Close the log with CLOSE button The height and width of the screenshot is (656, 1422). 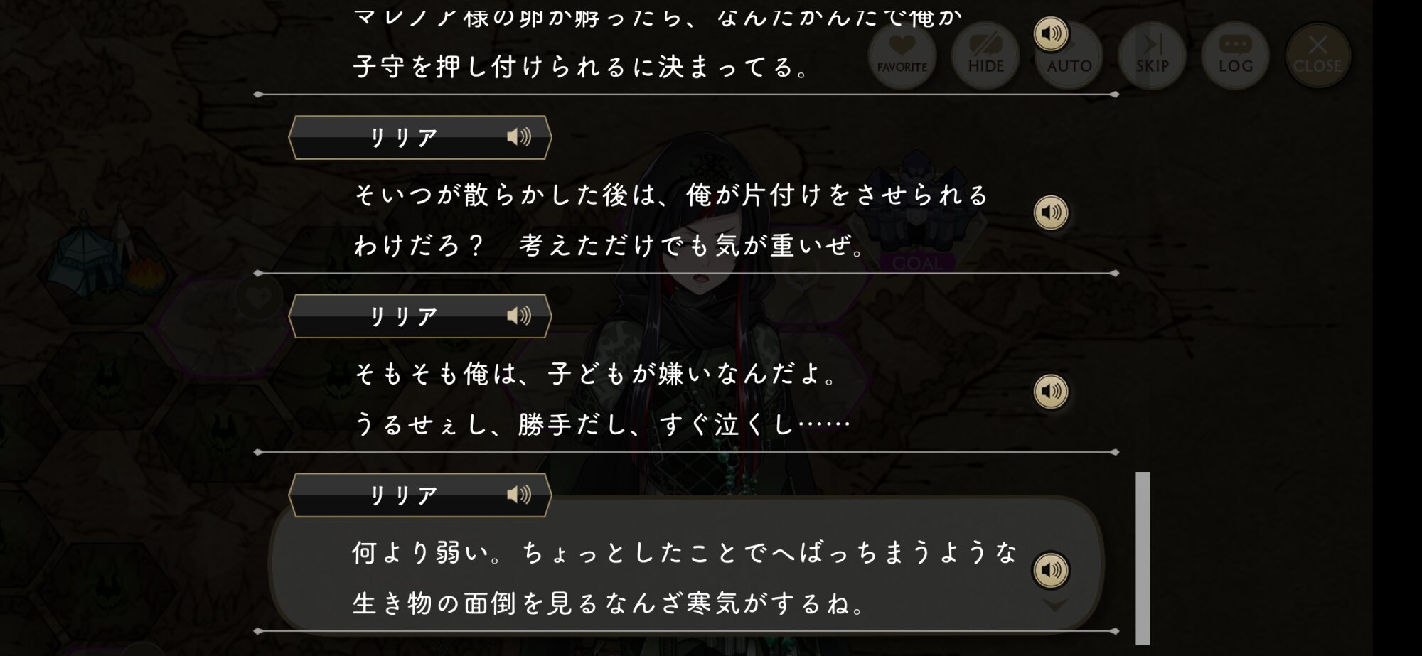pos(1317,55)
